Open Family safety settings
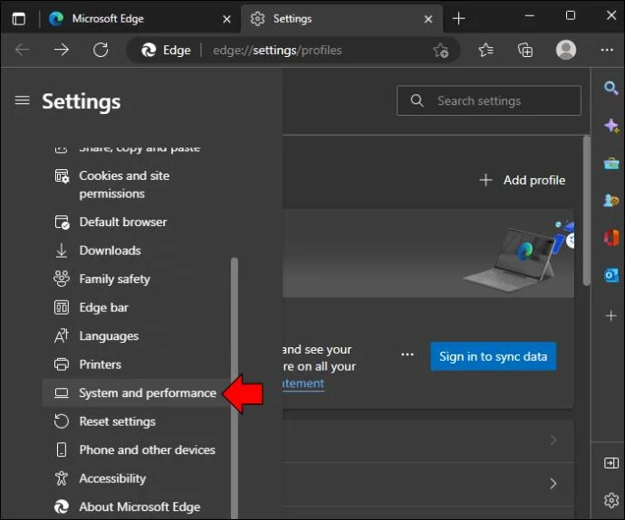Viewport: 625px width, 520px height. point(136,279)
